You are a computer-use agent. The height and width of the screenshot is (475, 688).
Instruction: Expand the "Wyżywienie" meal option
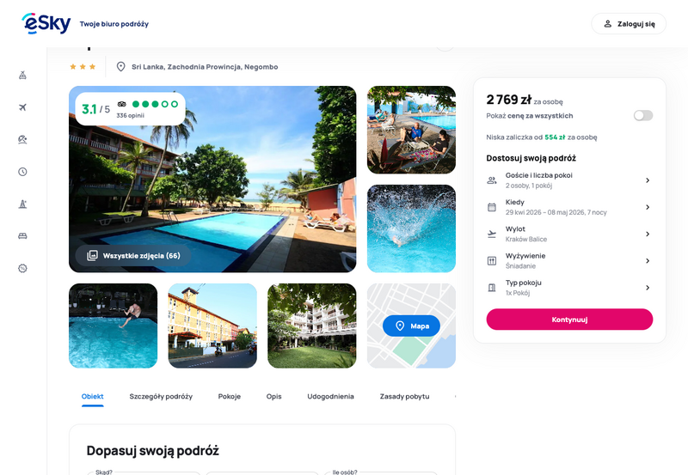coord(569,261)
